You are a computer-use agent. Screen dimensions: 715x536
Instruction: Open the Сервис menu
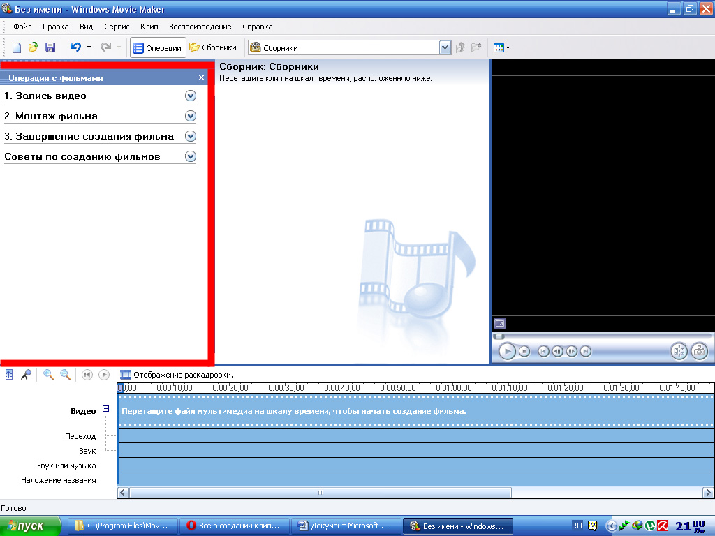tap(117, 27)
